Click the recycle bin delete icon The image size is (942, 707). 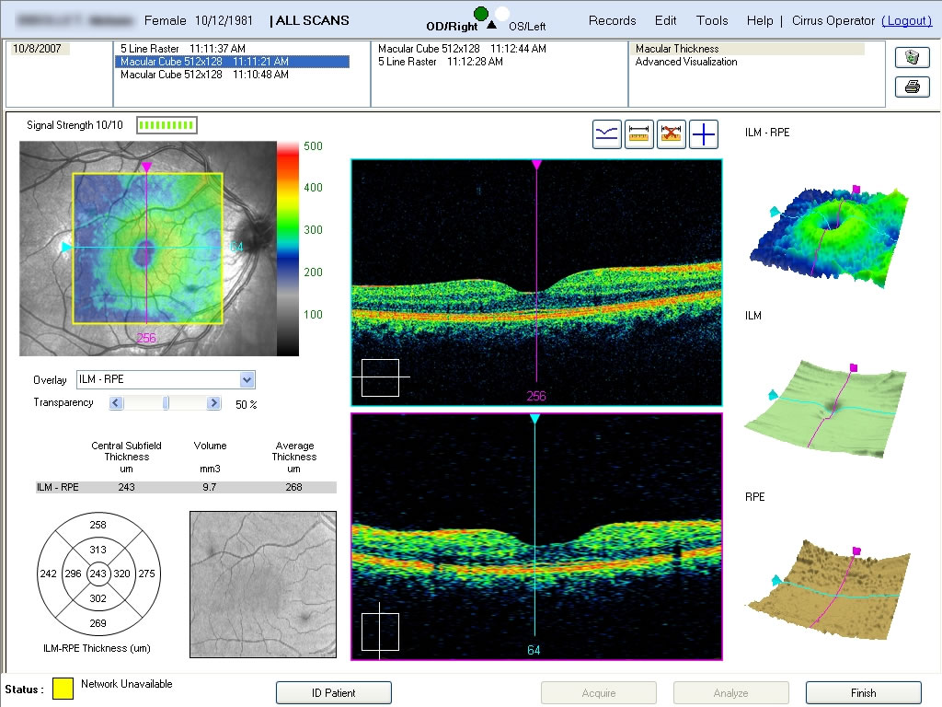pyautogui.click(x=912, y=57)
